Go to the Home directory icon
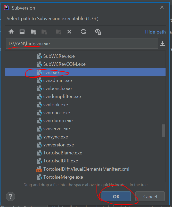 (11, 32)
